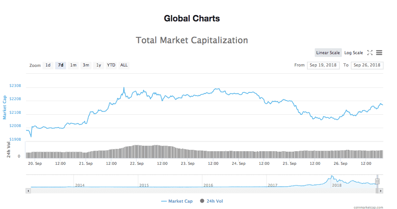The image size is (397, 209).
Task: Click the fullscreen expand icon
Action: point(370,53)
